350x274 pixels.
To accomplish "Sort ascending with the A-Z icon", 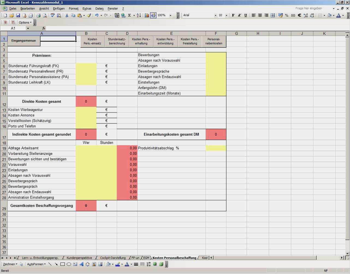I will (x=139, y=16).
